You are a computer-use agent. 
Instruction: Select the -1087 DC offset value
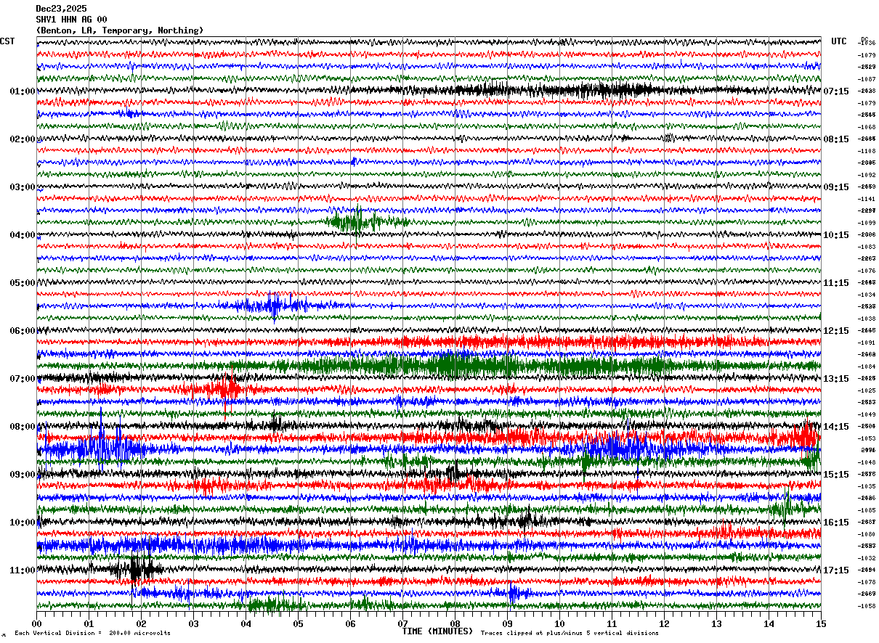pyautogui.click(x=867, y=79)
